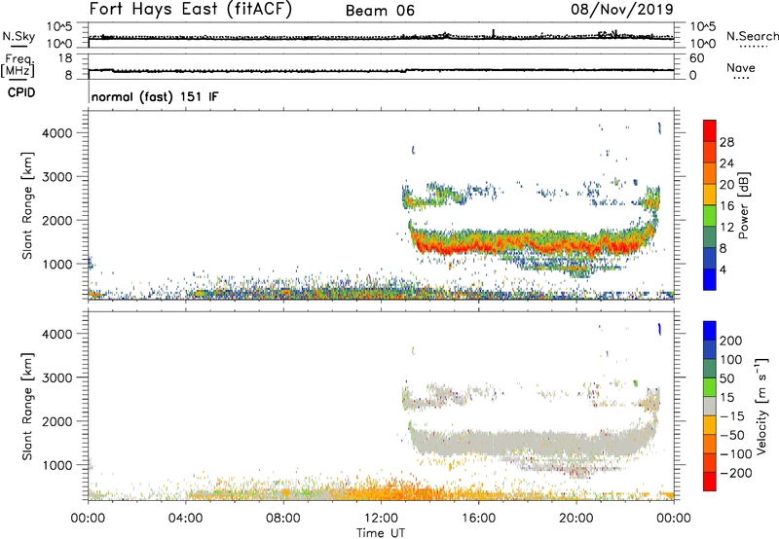This screenshot has width=779, height=539.
Task: Click 'Slant Range [km]' label of power panel
Action: coord(27,205)
